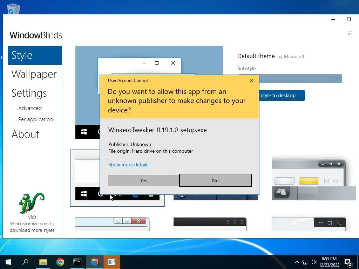Open the volume tray icon
The image size is (359, 269).
point(313,262)
